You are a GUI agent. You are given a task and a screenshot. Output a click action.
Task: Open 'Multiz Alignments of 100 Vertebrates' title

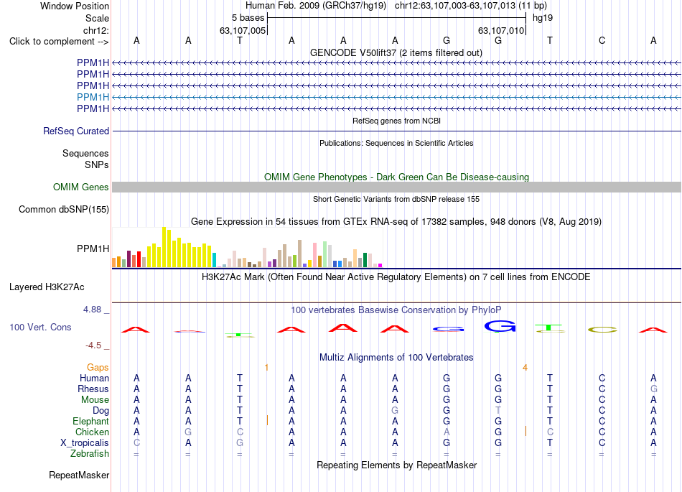tap(396, 358)
